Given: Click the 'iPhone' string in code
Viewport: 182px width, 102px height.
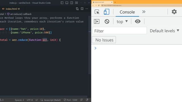Looking at the screenshot, I should click(26, 33).
